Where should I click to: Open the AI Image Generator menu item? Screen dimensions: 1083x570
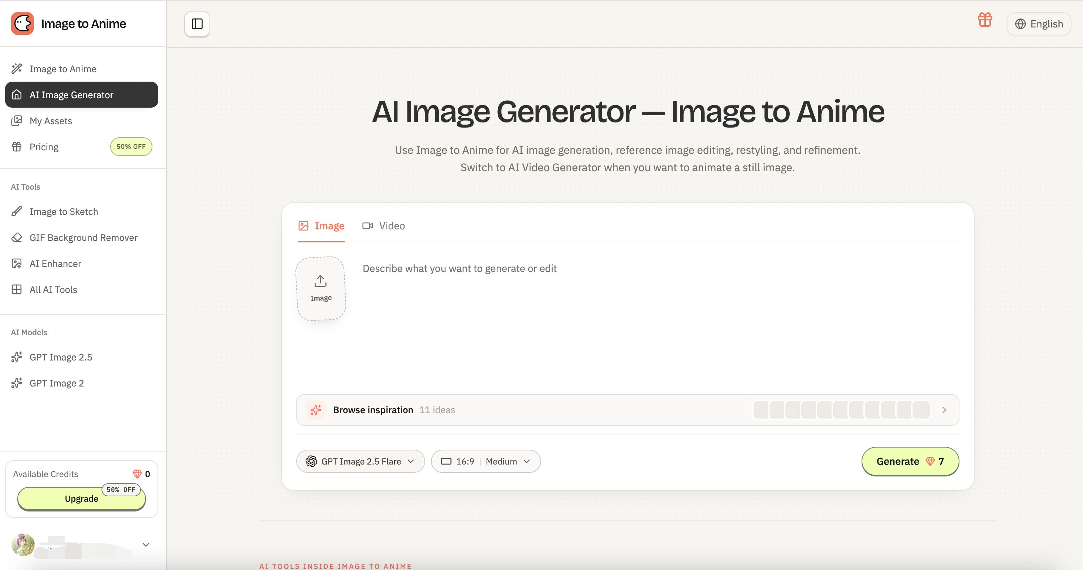pos(82,95)
